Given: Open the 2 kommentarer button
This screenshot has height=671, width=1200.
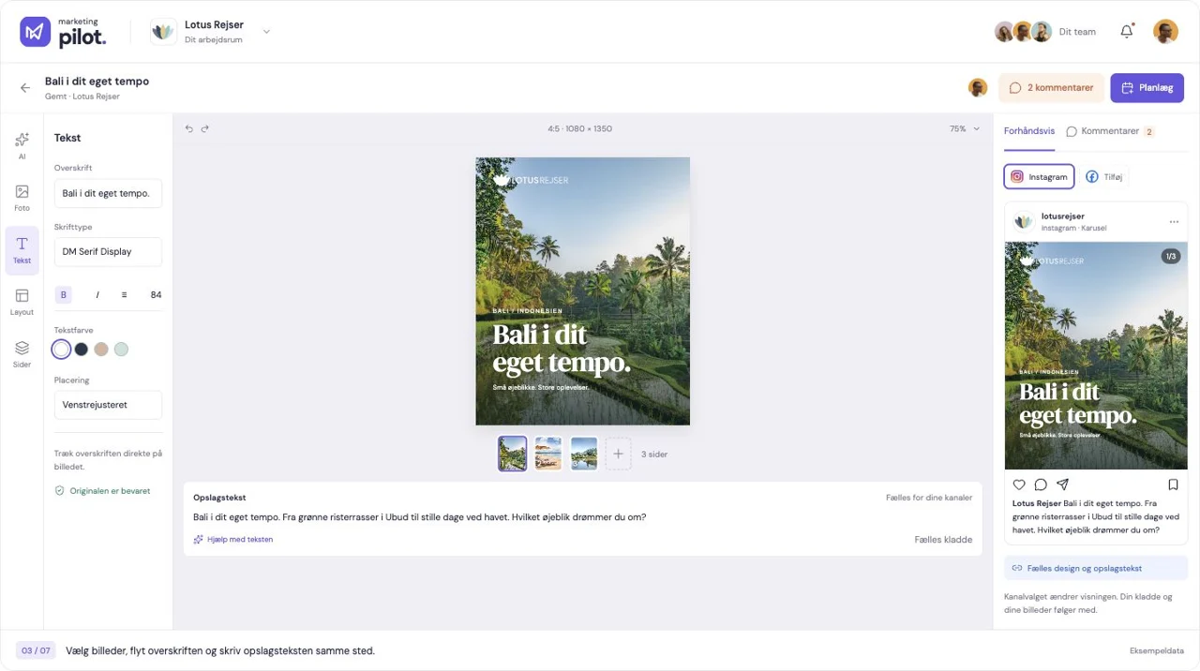Looking at the screenshot, I should [x=1051, y=88].
